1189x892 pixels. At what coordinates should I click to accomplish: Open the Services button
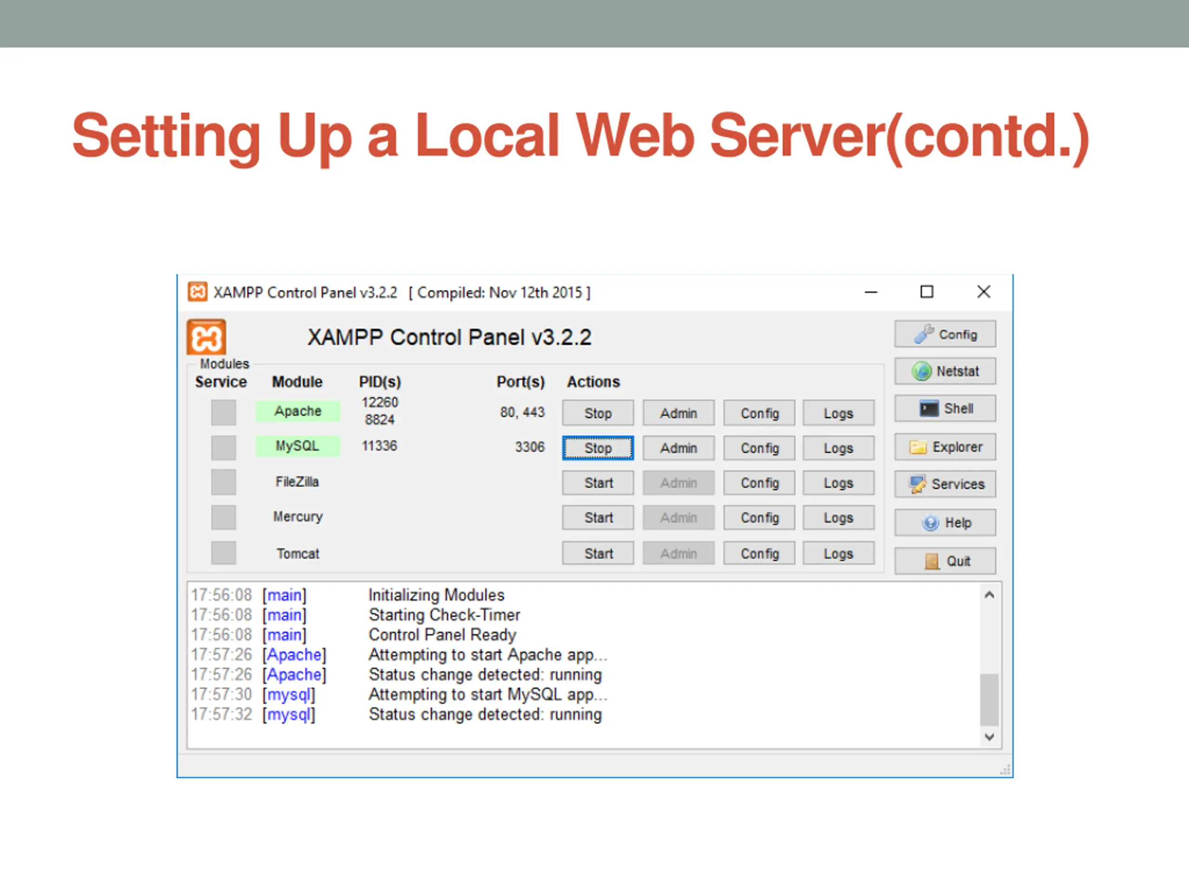coord(945,484)
